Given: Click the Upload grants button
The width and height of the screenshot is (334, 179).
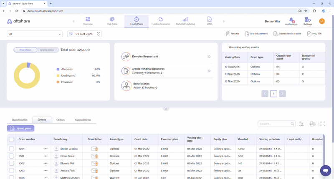Looking at the screenshot, I should click(20, 129).
